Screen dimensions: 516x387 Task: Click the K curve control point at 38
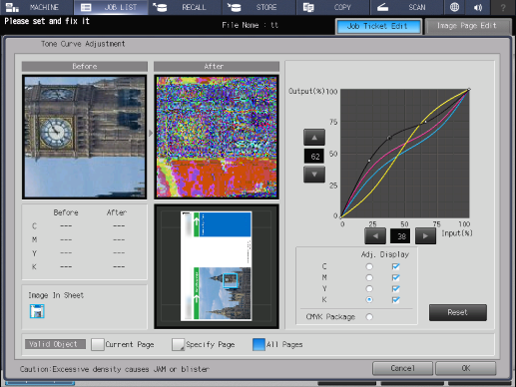[389, 138]
